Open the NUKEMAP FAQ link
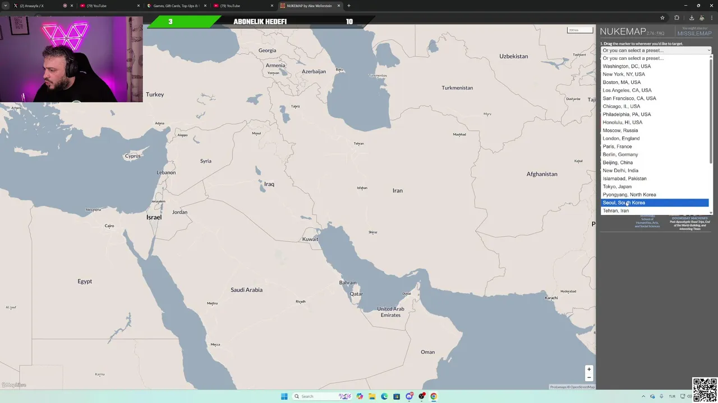718x403 pixels. [661, 34]
